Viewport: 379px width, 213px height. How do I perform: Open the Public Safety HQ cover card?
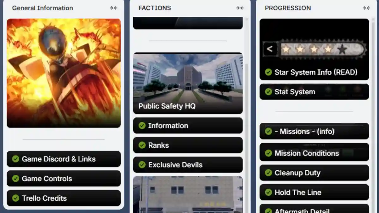[188, 83]
